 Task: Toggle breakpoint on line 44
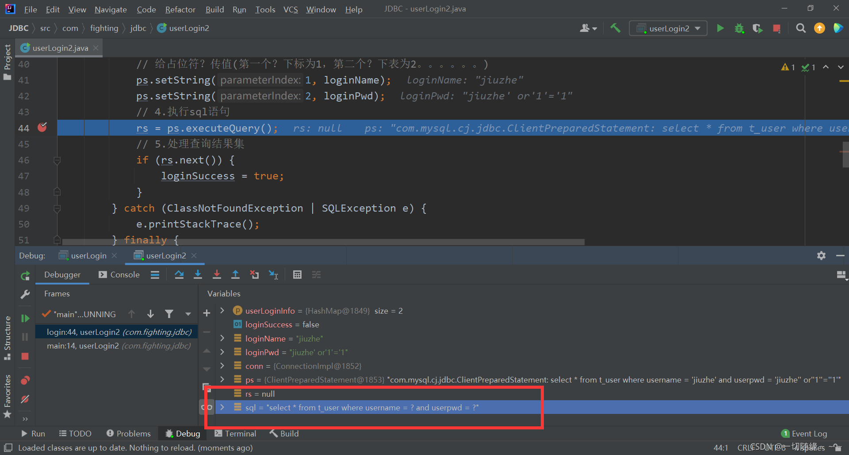coord(42,128)
